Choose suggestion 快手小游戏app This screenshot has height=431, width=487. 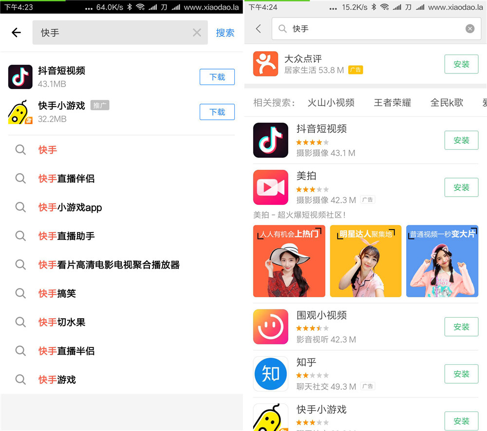70,207
